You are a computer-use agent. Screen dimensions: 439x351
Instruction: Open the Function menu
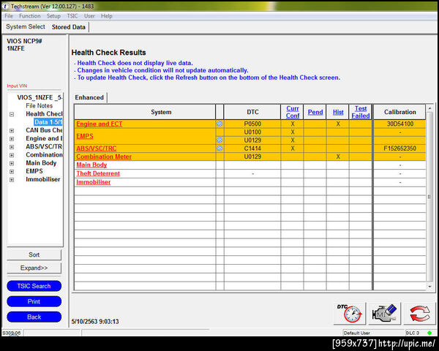(x=30, y=16)
